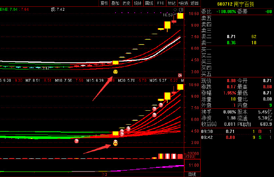
Task: Click the 量比 value 0.00
Action: tap(267, 99)
